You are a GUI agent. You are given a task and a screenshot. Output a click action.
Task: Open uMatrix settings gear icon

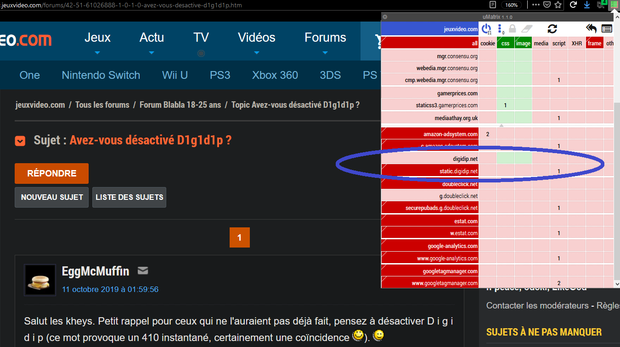385,17
